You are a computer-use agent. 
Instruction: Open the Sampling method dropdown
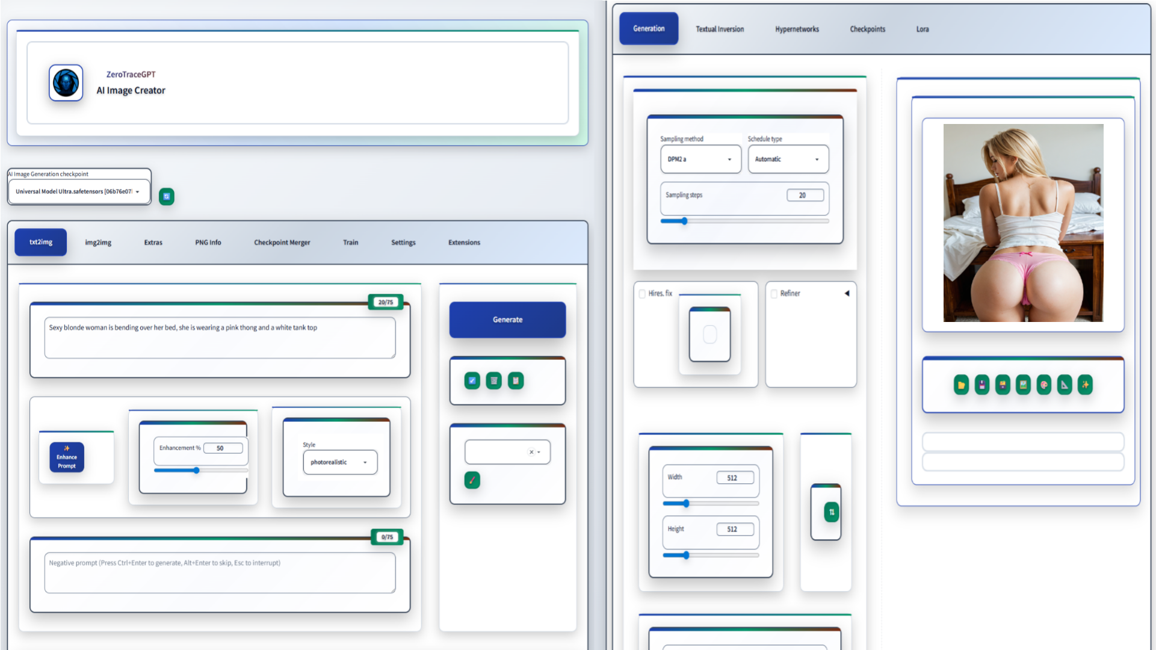tap(700, 159)
